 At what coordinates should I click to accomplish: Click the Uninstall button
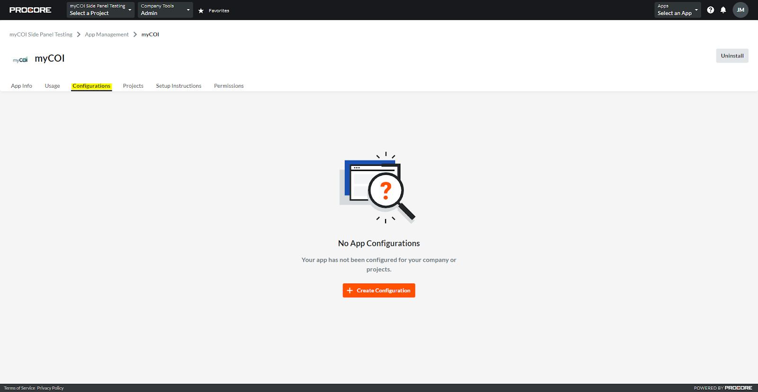732,56
